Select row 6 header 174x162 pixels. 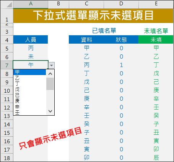pyautogui.click(x=7, y=57)
